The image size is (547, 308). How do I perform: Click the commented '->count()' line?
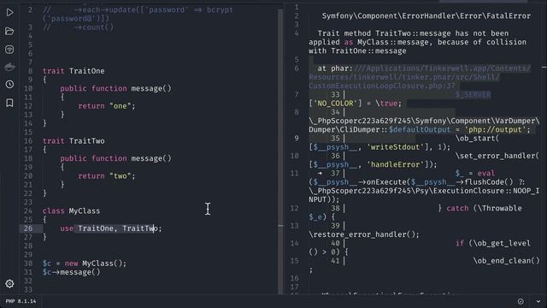(78, 27)
